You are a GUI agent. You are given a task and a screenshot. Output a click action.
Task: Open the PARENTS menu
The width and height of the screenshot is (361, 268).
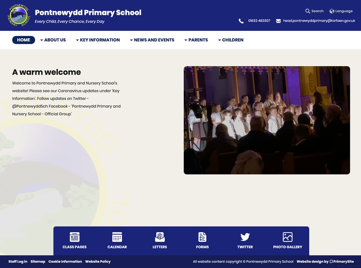198,40
